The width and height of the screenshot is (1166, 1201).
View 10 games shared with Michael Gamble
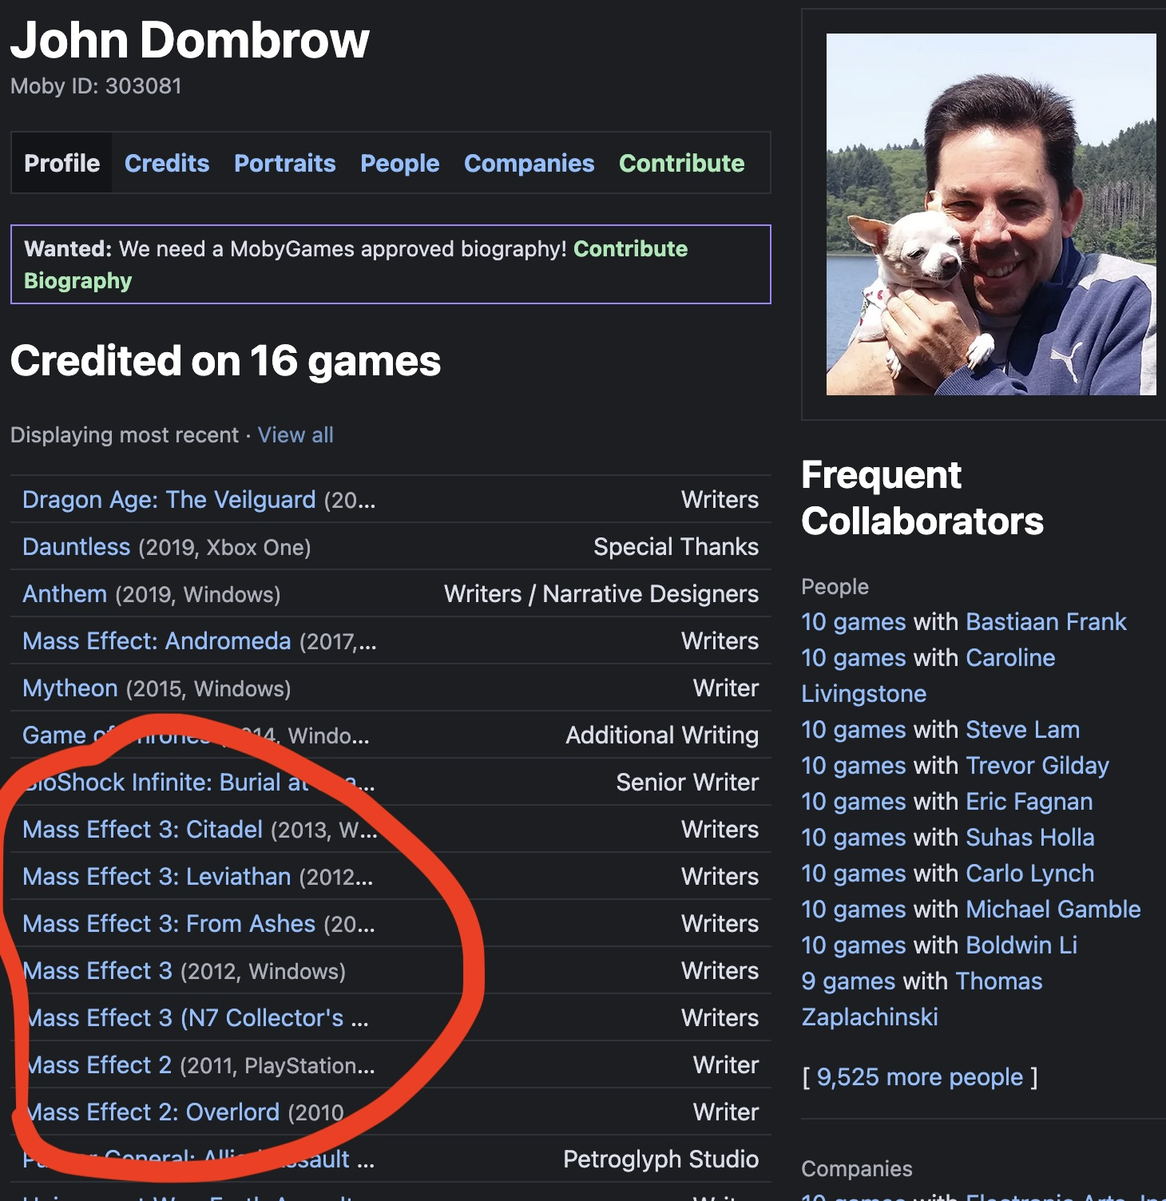pos(854,910)
